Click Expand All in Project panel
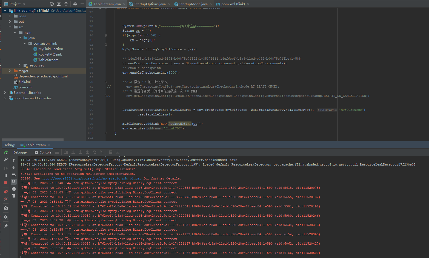Screen dimensions: 429x258 click(59, 4)
